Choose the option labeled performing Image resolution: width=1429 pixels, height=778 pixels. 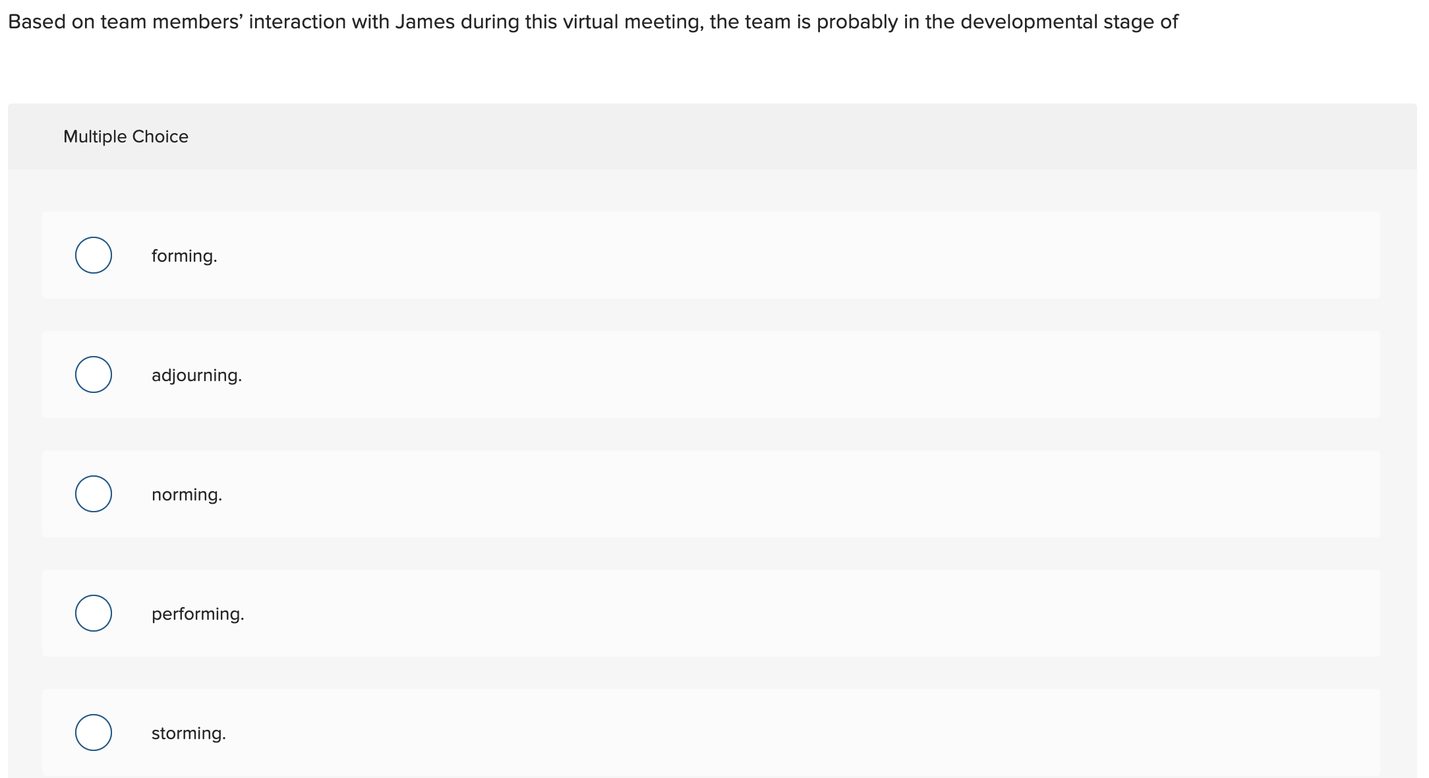198,613
